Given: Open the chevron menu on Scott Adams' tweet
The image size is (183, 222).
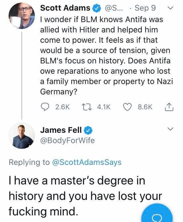Looking at the screenshot, I should tap(170, 8).
